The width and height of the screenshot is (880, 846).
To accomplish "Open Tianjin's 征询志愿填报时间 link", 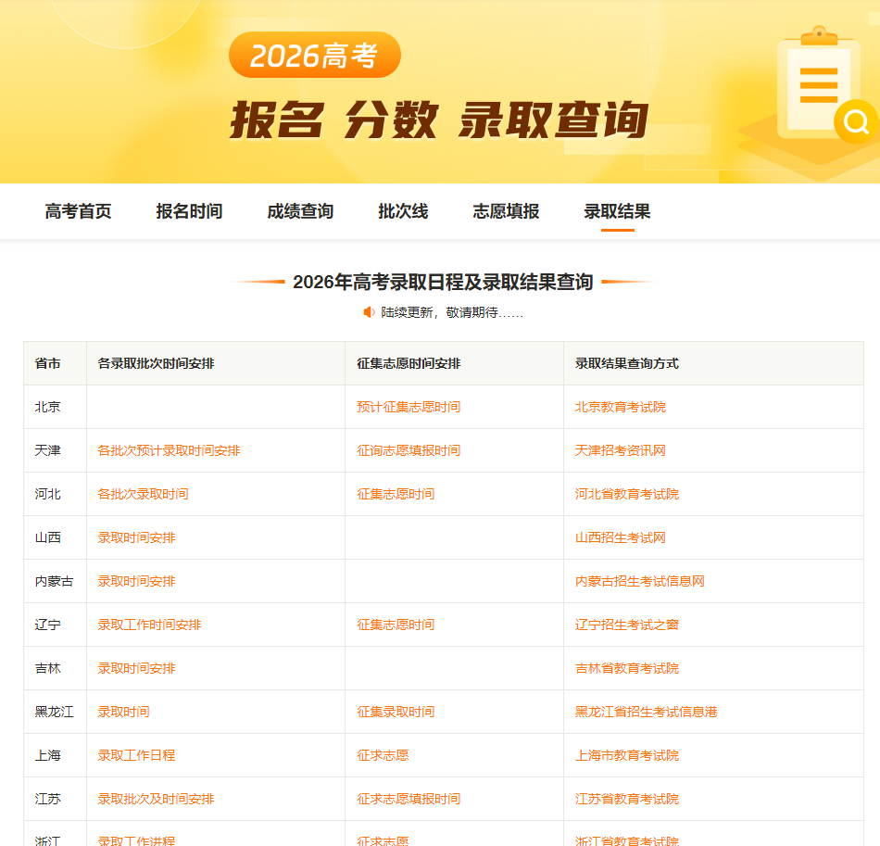I will (x=409, y=450).
